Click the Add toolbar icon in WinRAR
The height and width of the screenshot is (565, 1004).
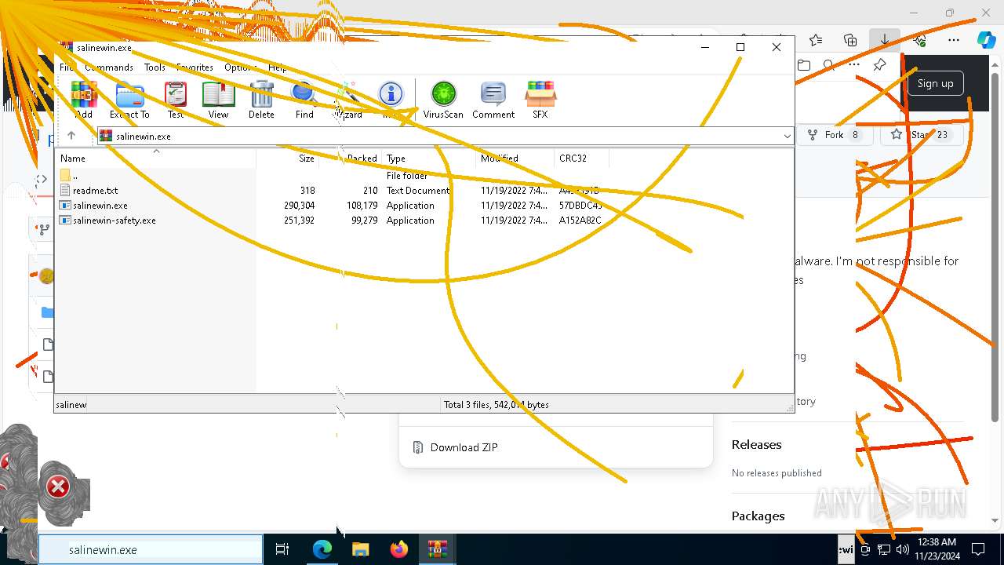(84, 100)
